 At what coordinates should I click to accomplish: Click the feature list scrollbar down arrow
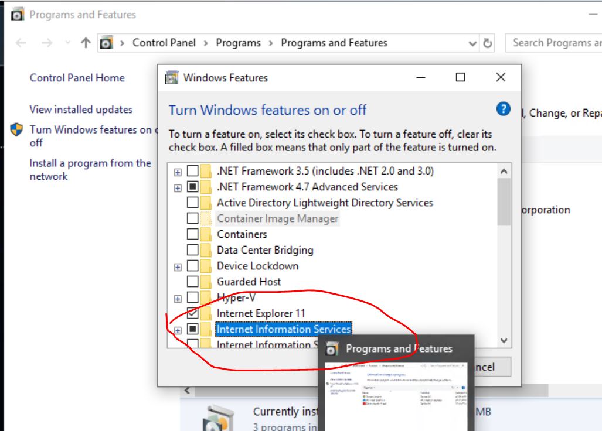coord(502,341)
